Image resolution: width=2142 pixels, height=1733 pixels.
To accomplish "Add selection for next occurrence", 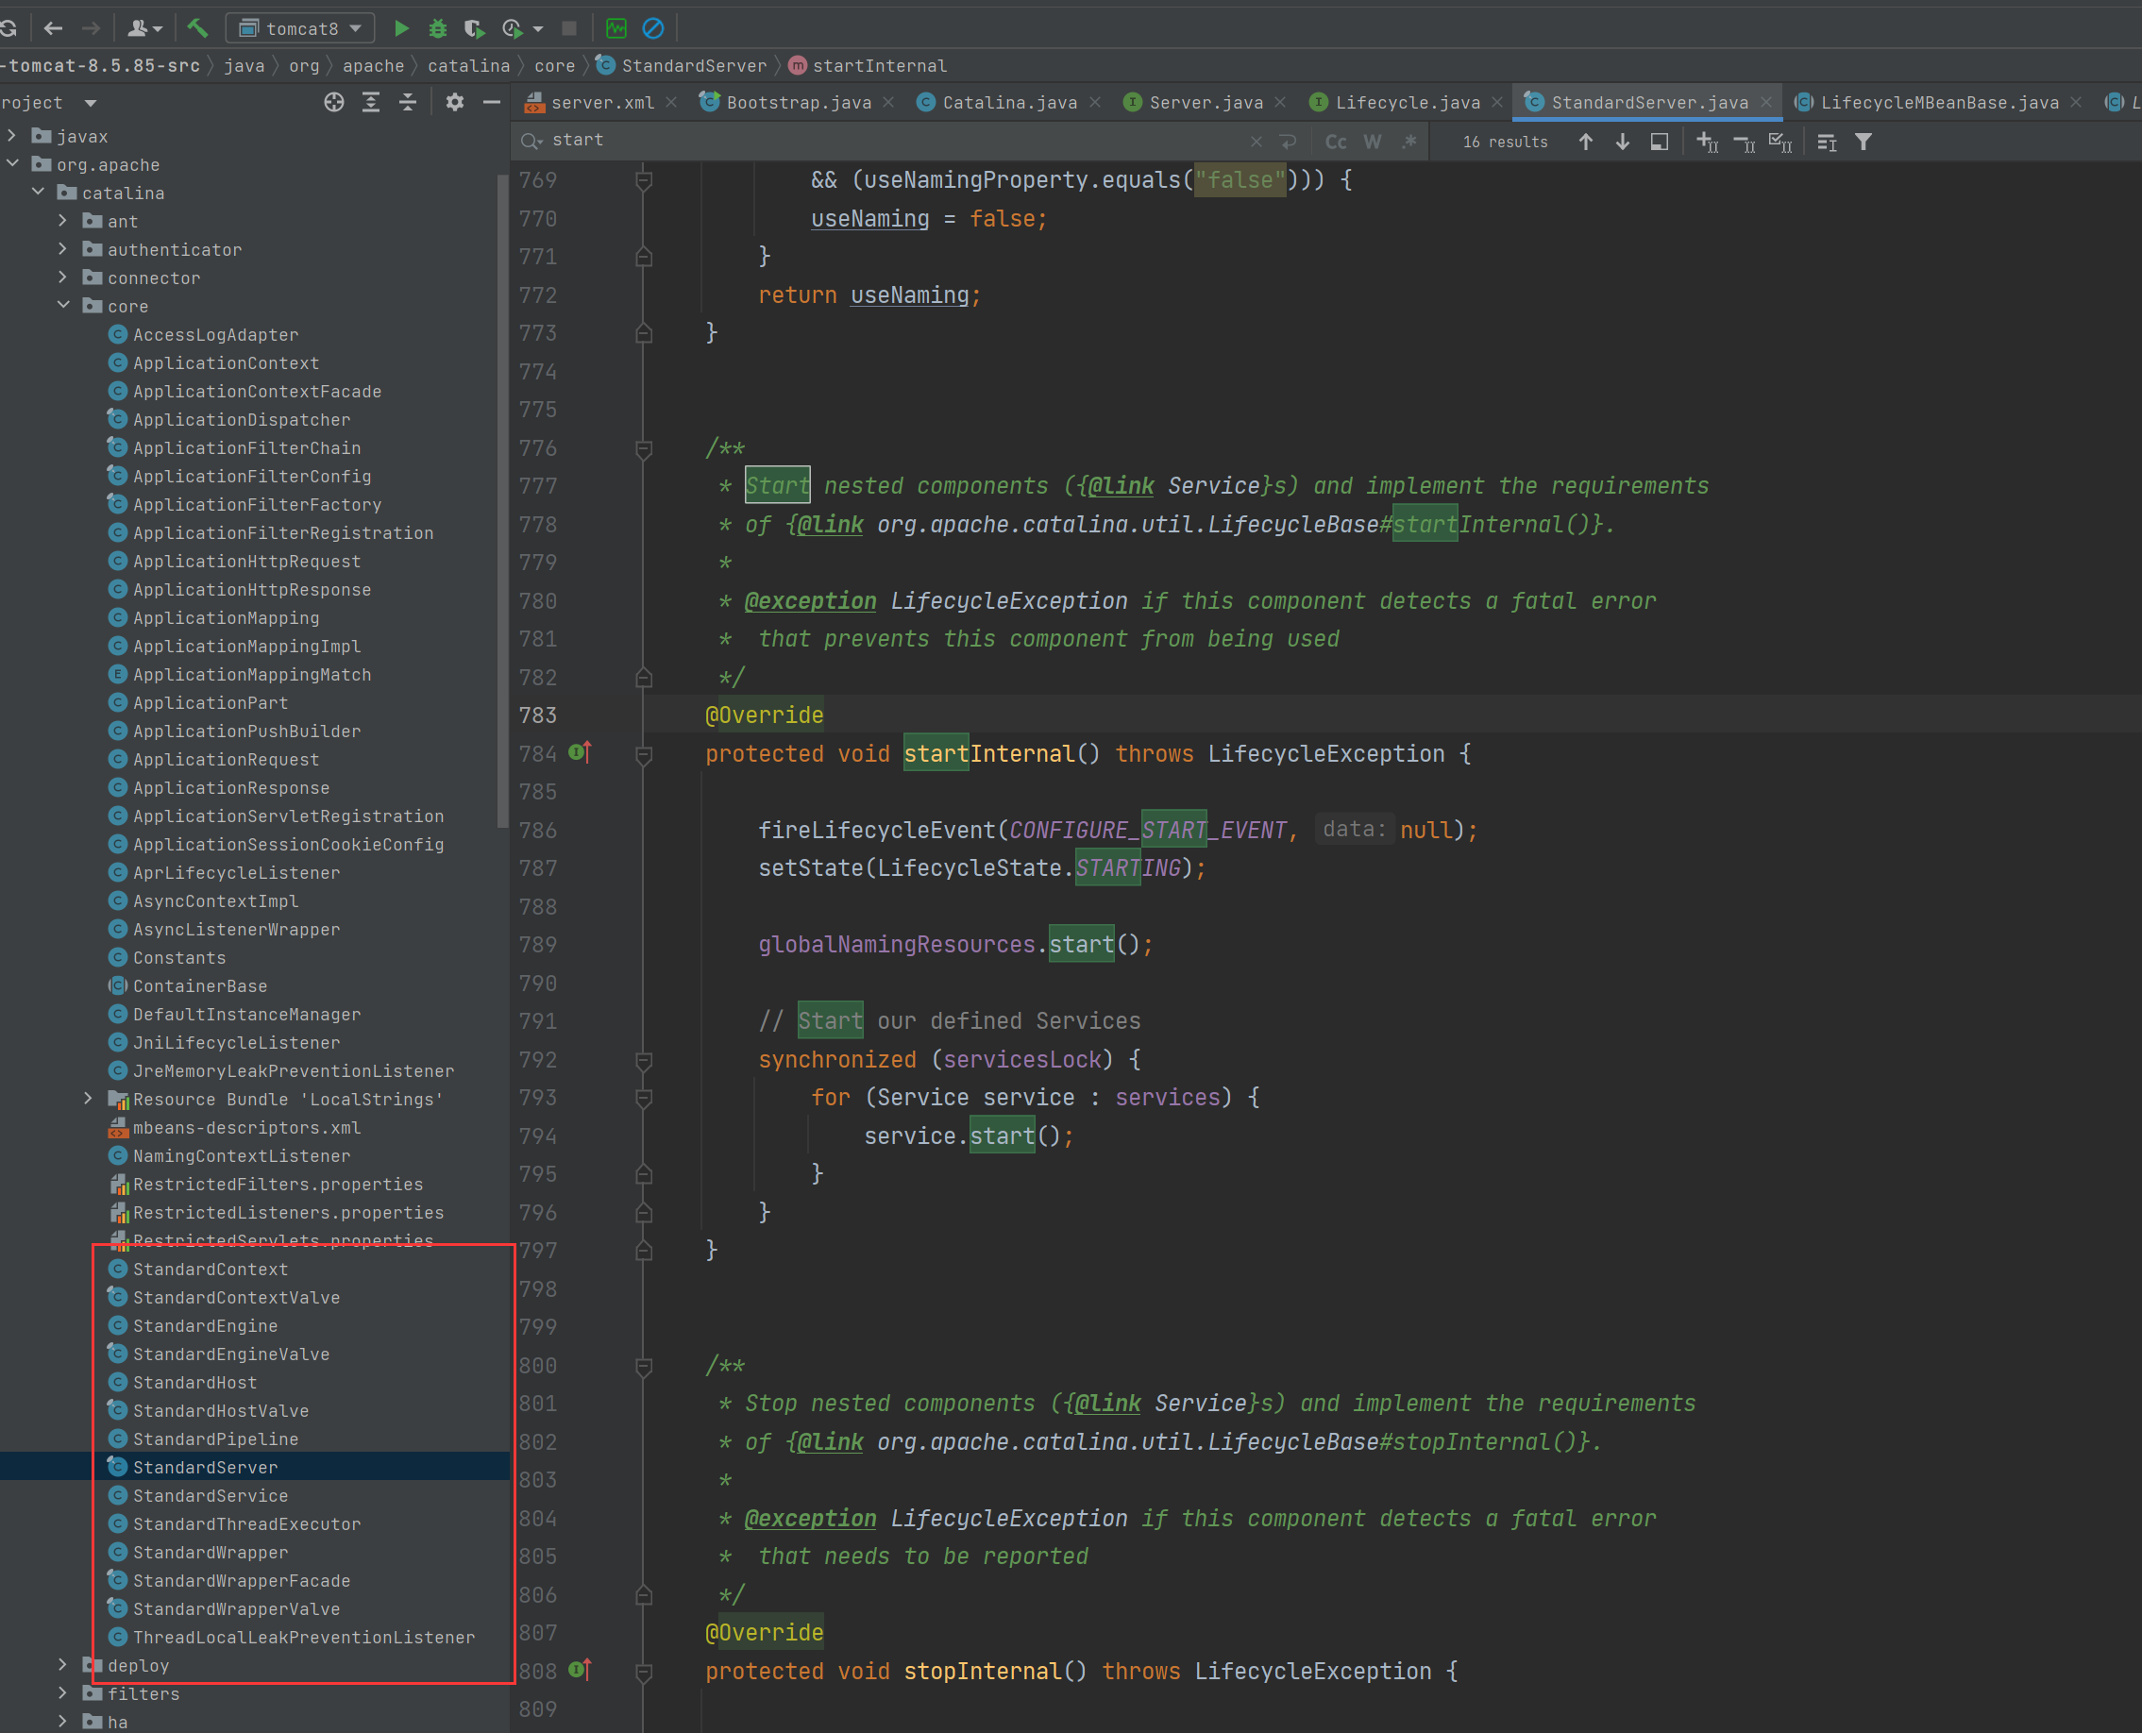I will click(x=1707, y=142).
